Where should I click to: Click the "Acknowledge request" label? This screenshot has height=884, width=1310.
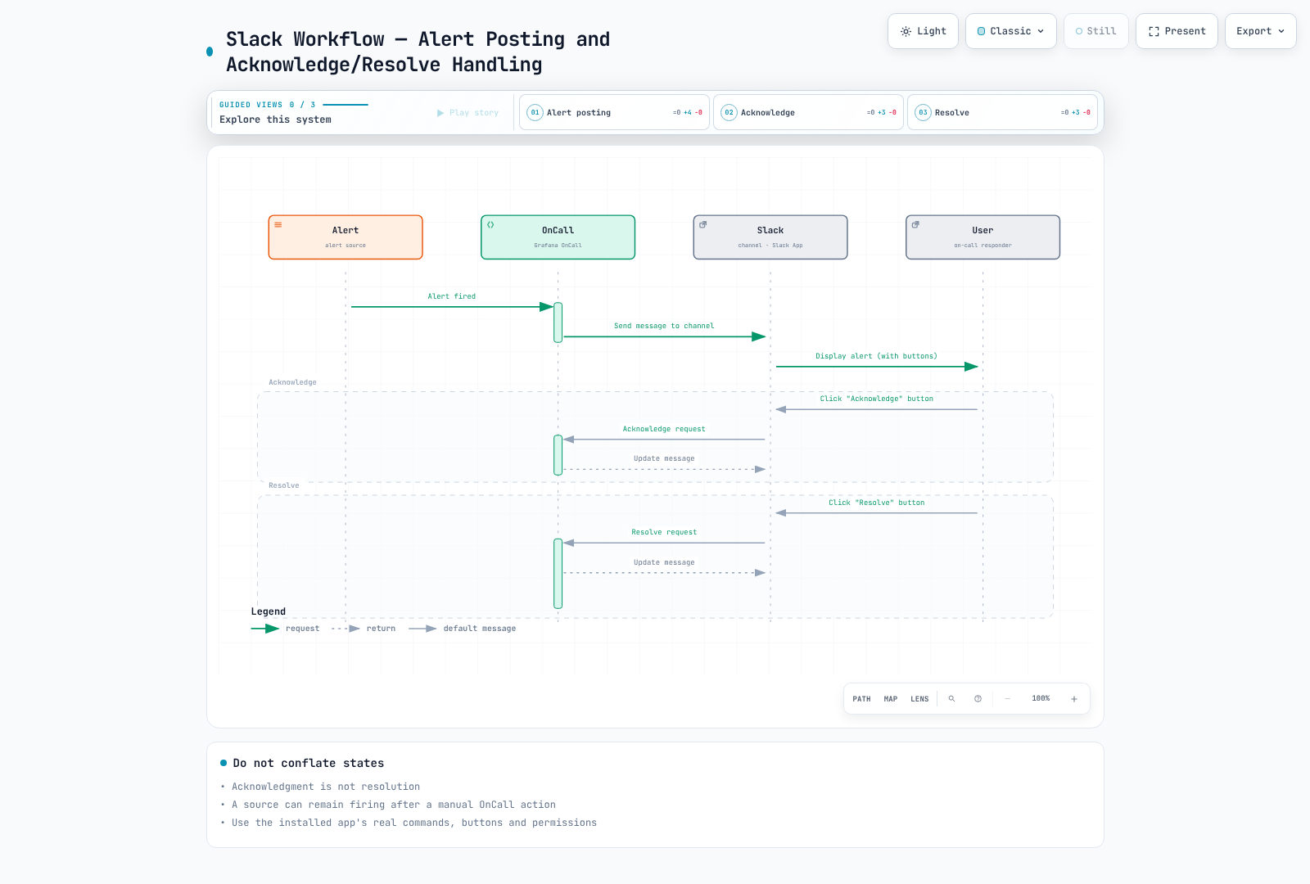[664, 429]
